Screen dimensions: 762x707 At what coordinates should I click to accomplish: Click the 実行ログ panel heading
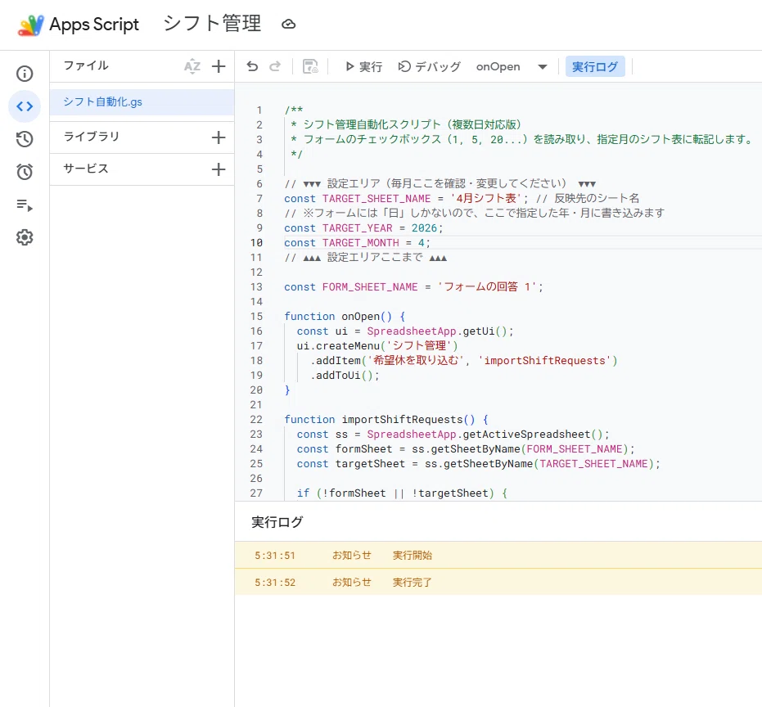(277, 522)
